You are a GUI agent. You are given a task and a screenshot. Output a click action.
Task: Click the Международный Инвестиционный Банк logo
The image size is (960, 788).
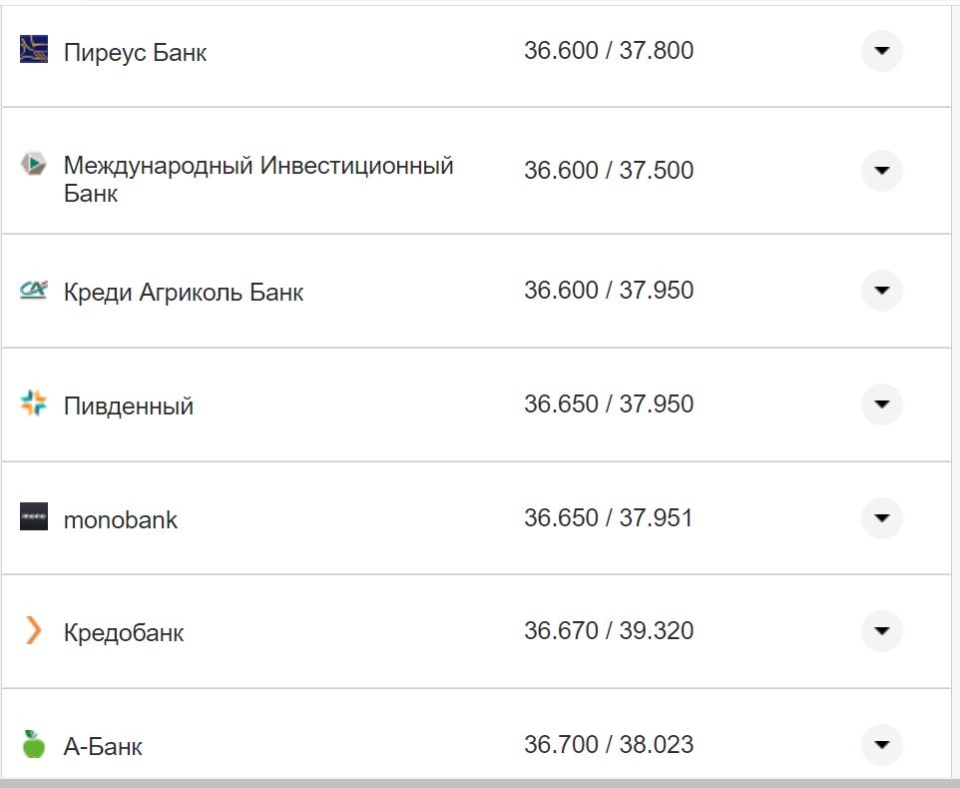pyautogui.click(x=32, y=163)
